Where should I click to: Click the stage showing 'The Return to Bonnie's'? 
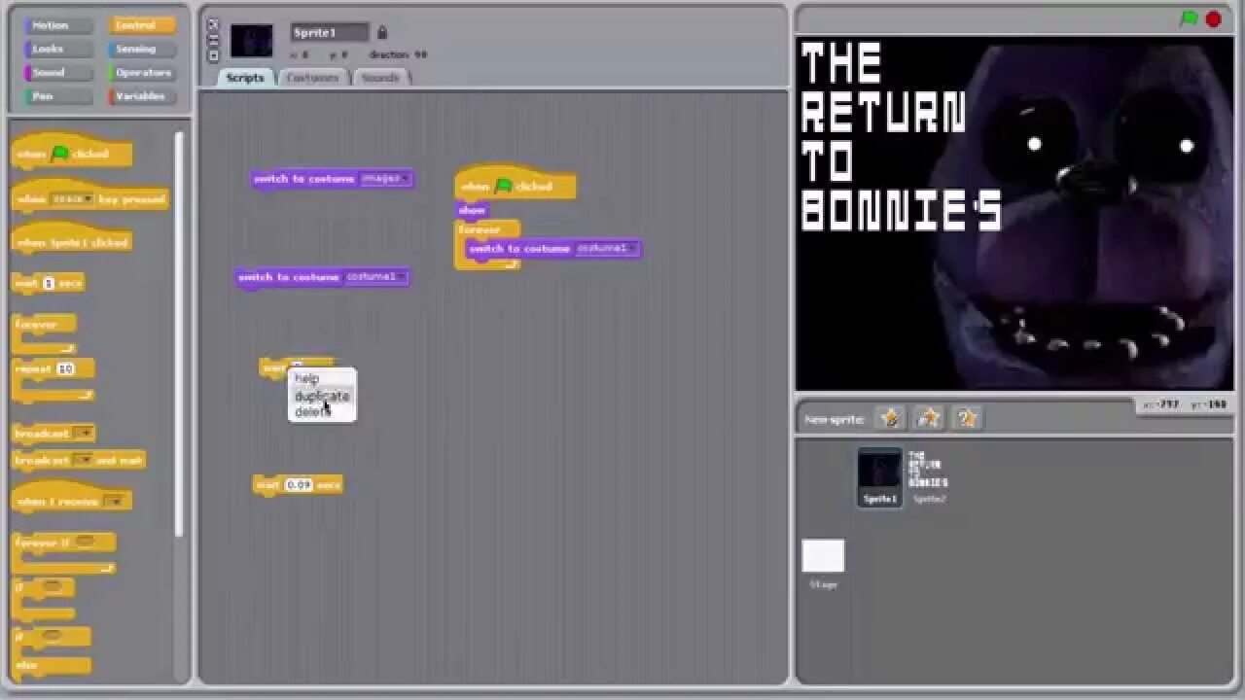pos(1014,214)
